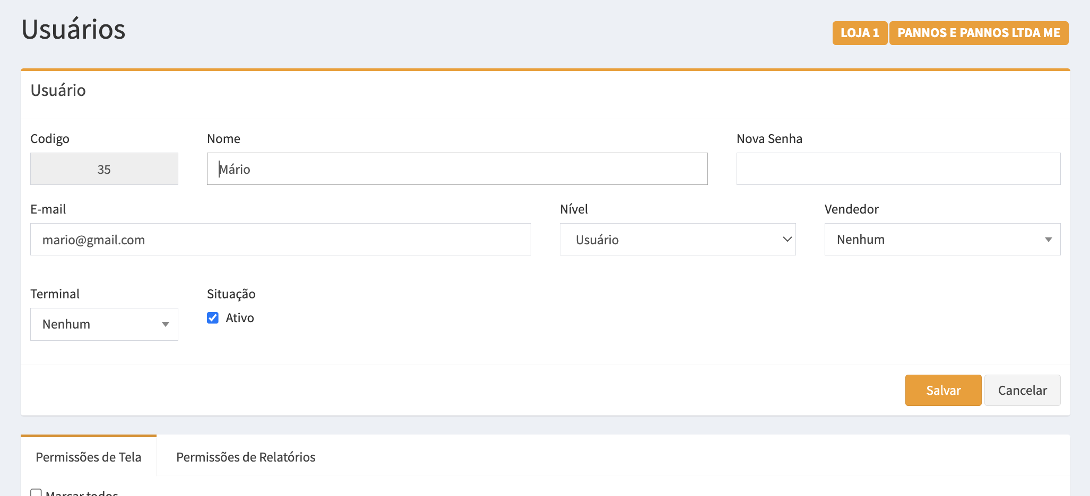Click the disabled Codigo field showing 35

104,169
